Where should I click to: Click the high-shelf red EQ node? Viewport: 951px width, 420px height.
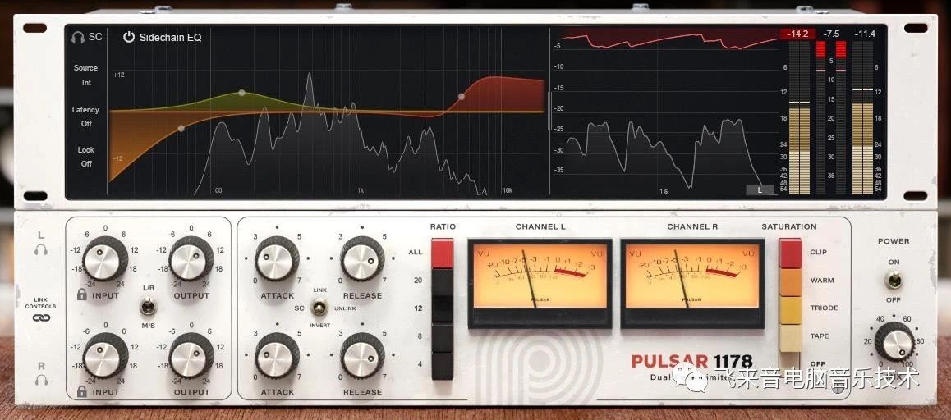461,96
